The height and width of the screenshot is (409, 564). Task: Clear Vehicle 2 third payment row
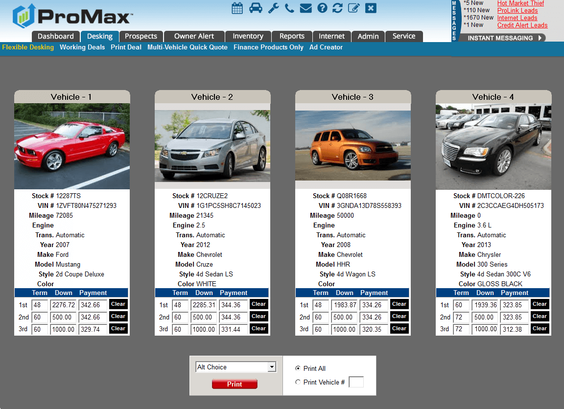[258, 328]
